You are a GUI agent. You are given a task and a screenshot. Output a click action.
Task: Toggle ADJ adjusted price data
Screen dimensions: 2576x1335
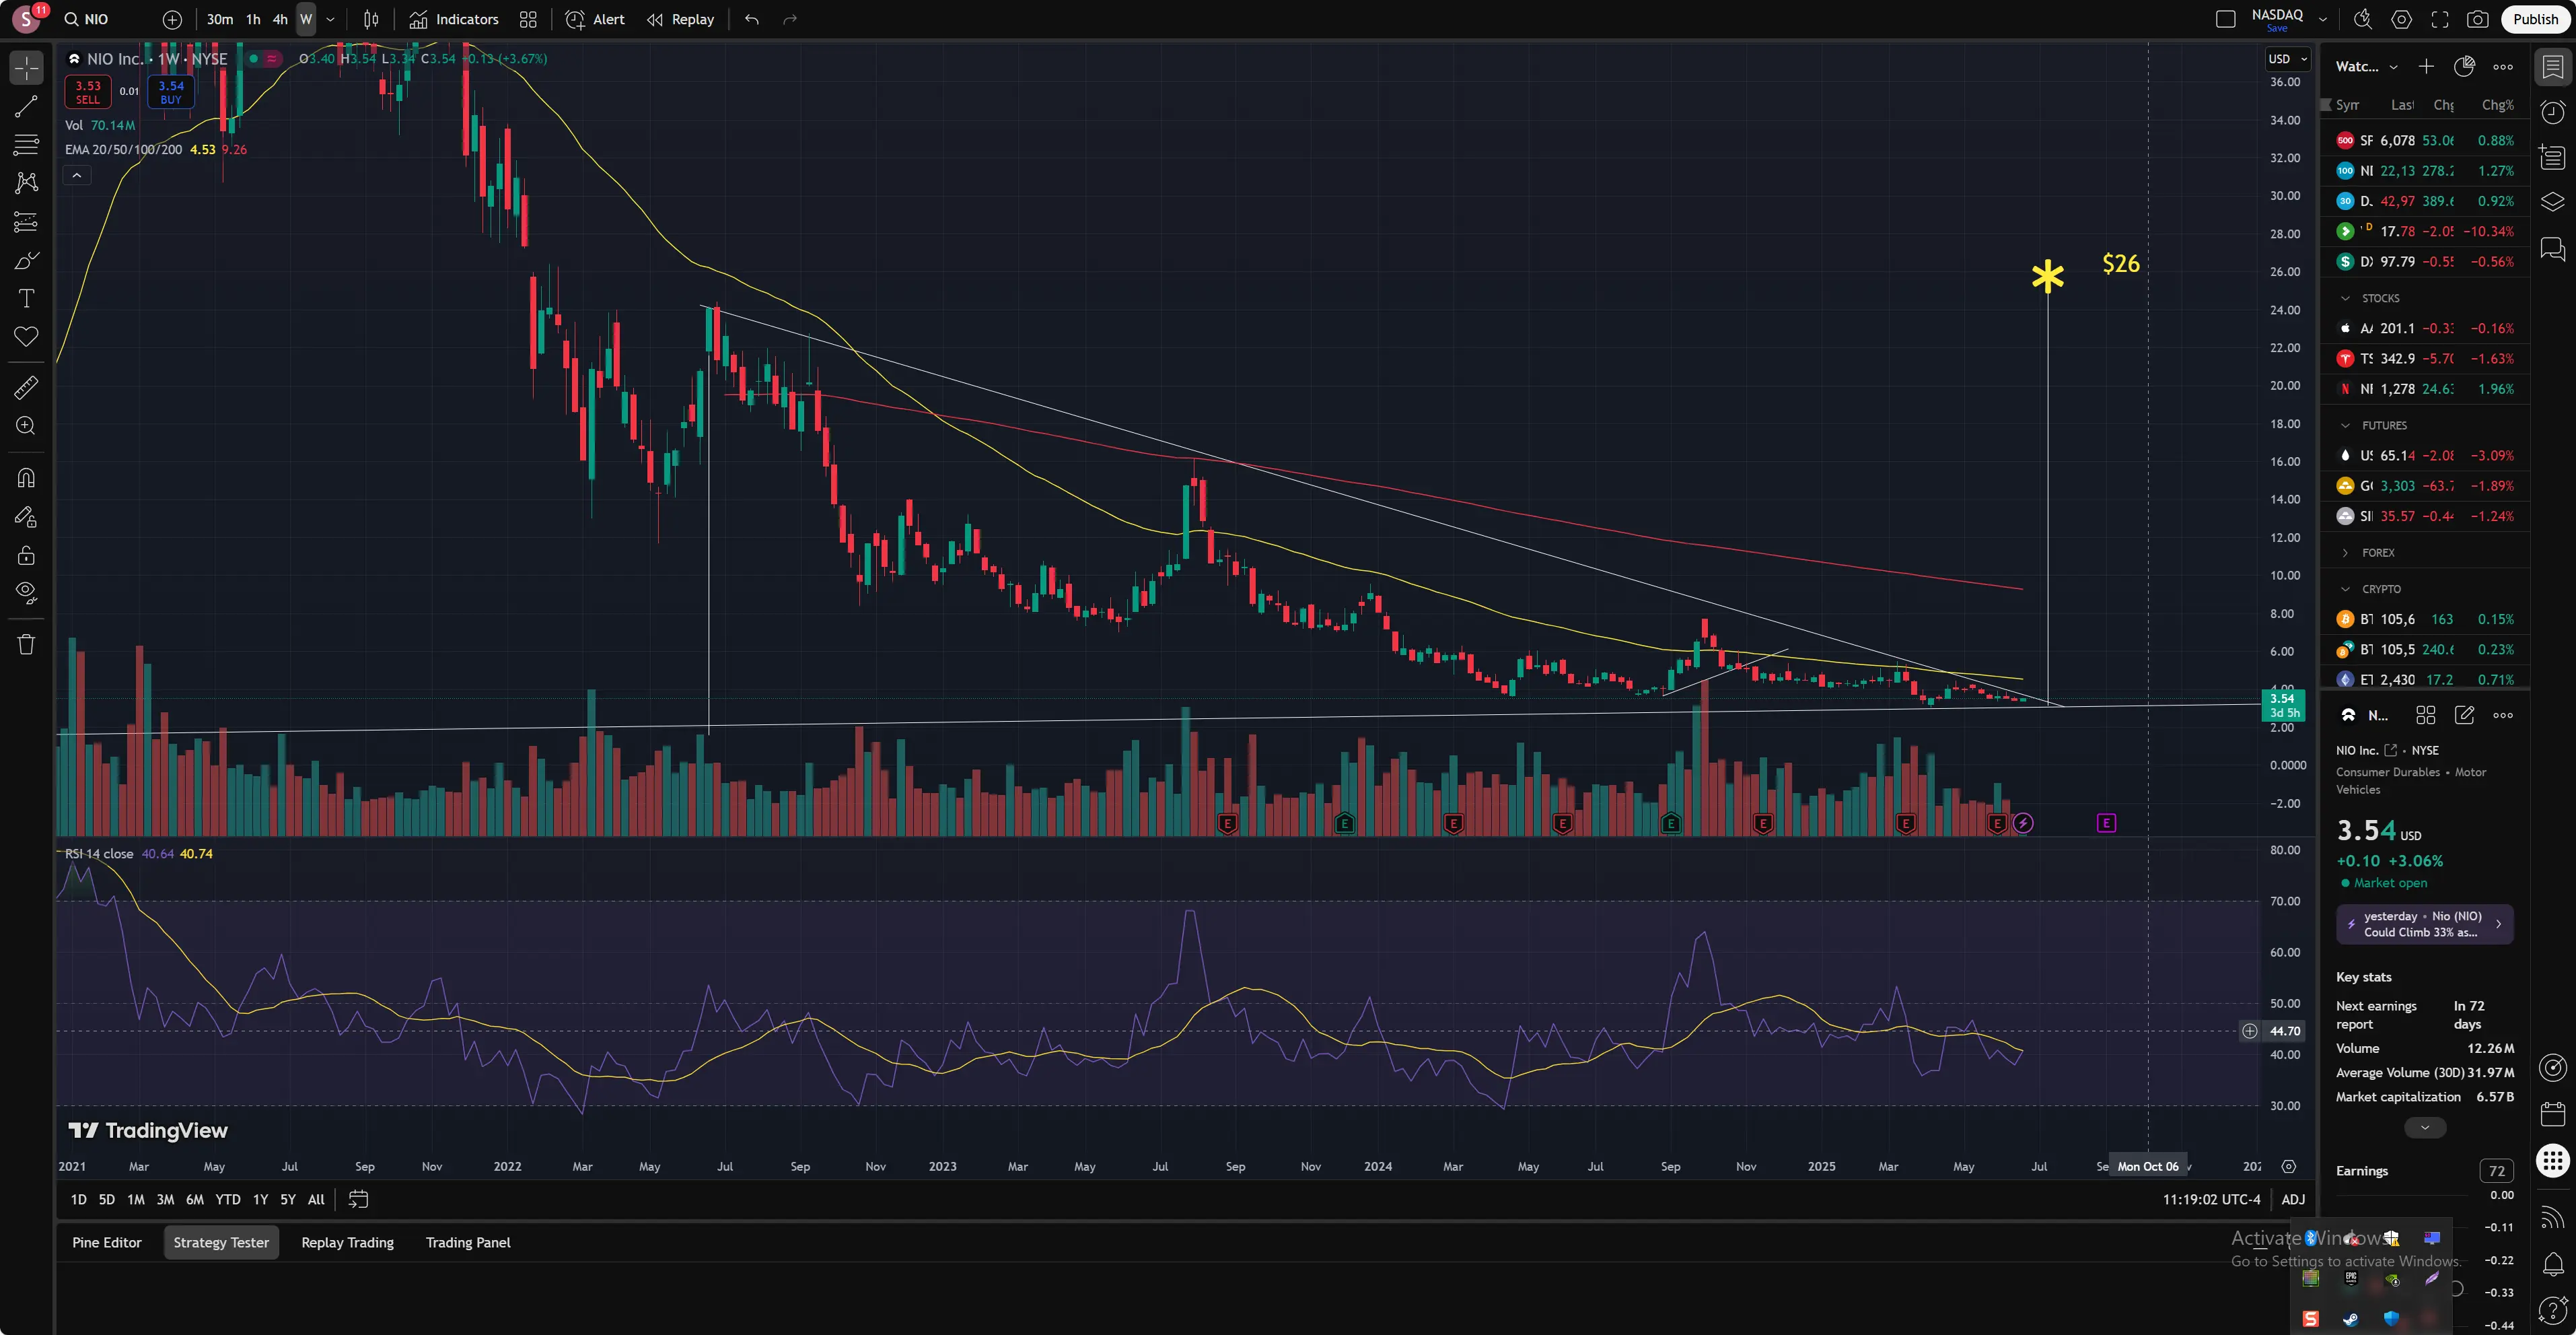coord(2292,1199)
